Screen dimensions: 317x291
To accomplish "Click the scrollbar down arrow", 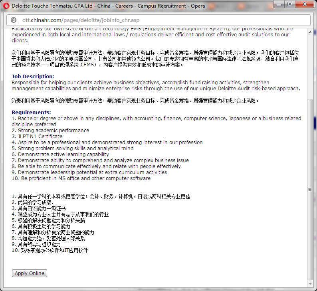I will tap(310, 284).
